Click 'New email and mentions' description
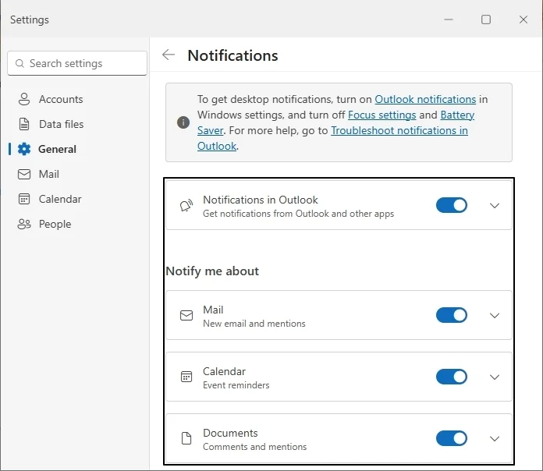Image resolution: width=543 pixels, height=471 pixels. coord(254,324)
